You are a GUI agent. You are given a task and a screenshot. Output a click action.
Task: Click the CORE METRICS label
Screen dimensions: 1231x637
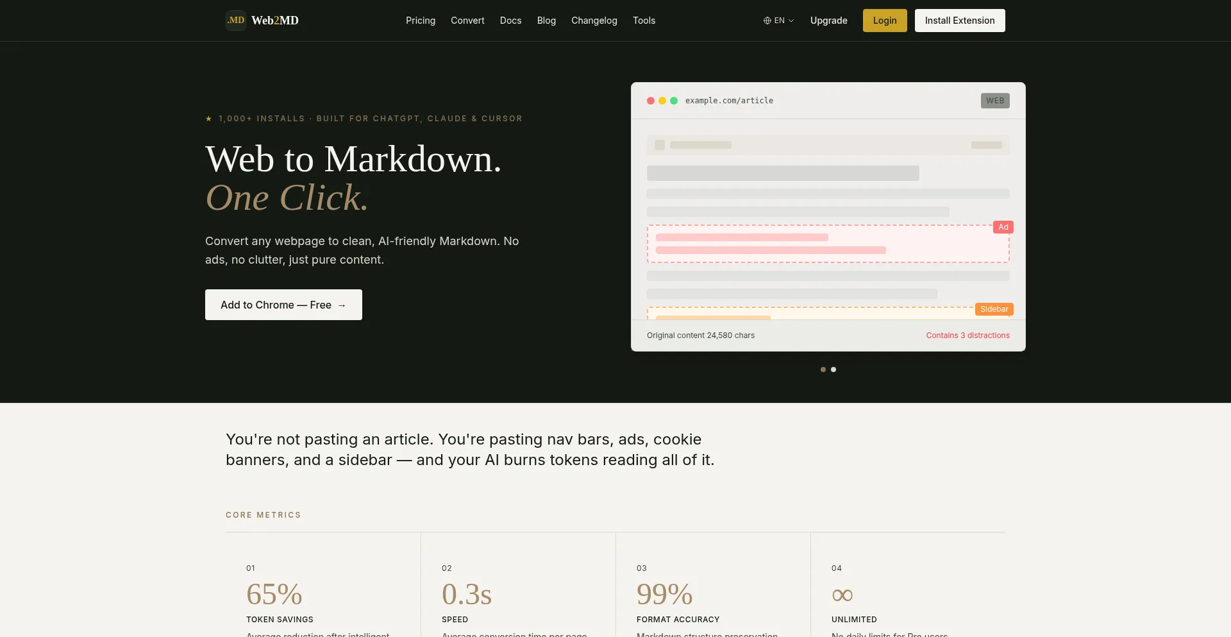click(x=264, y=515)
